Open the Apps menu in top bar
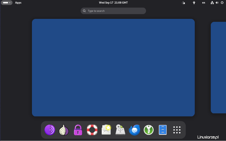The width and height of the screenshot is (226, 141). pyautogui.click(x=18, y=3)
